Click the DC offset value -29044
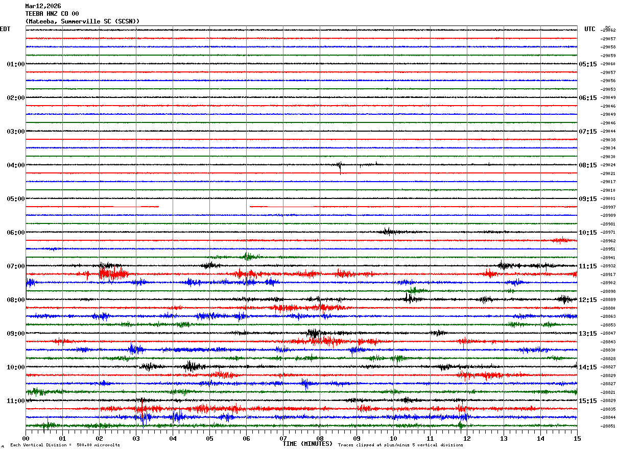This screenshot has width=618, height=452. tap(608, 132)
